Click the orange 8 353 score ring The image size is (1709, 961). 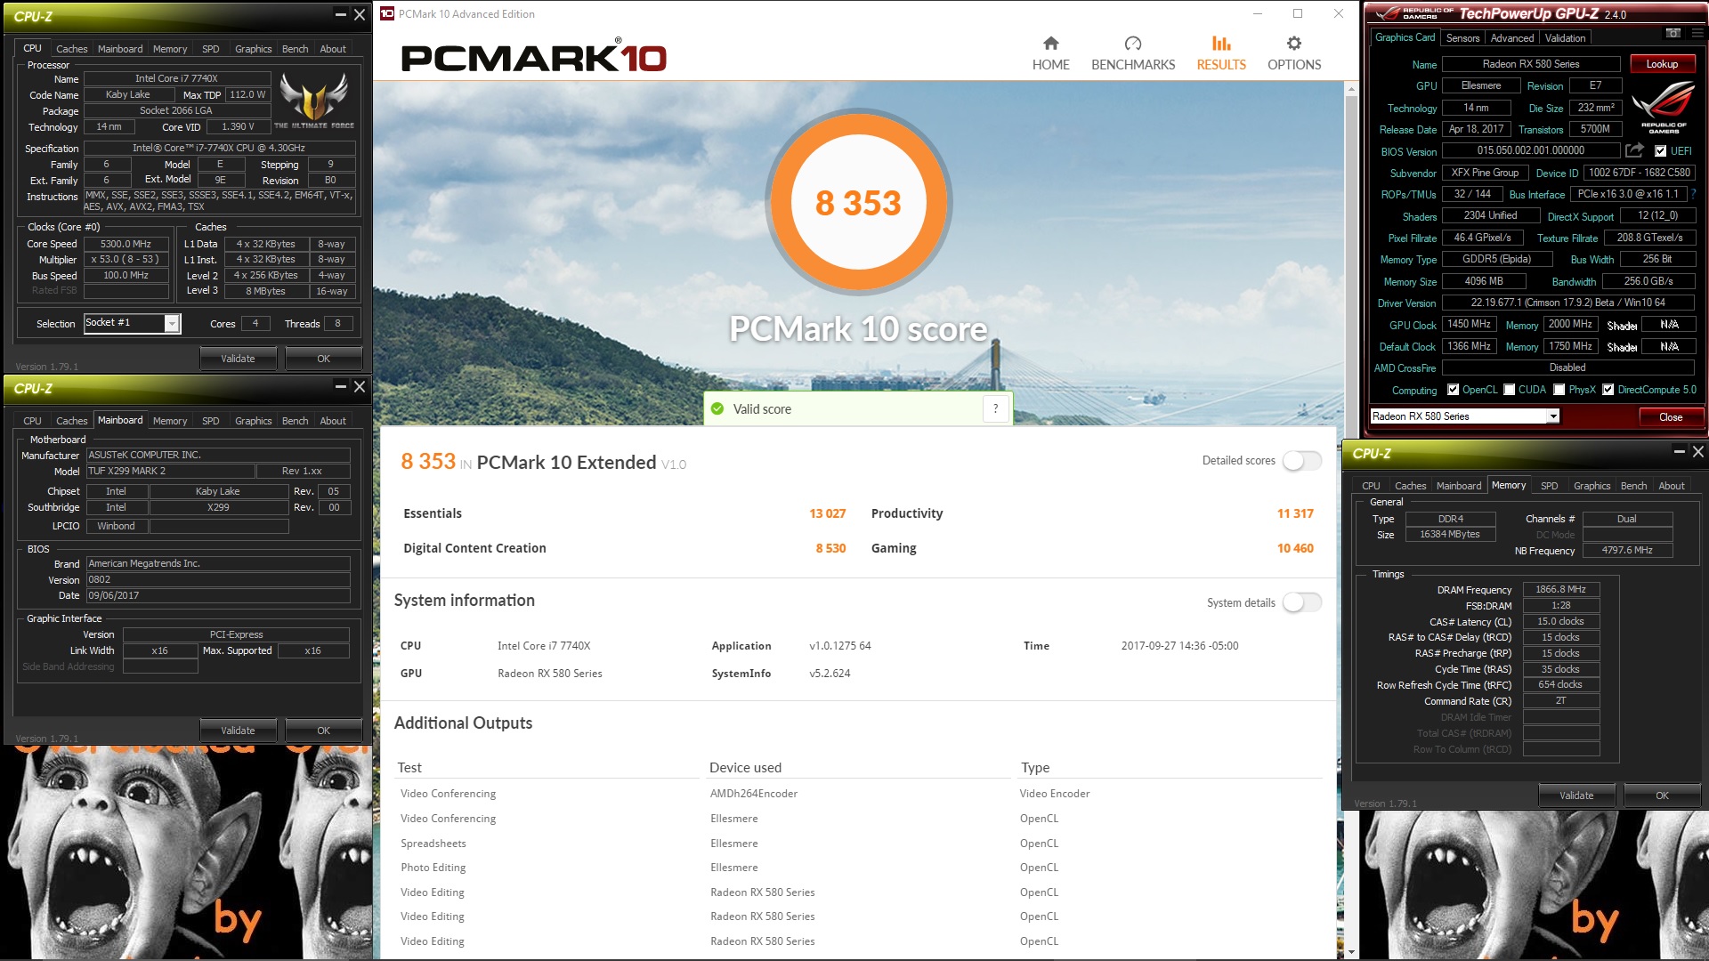859,203
